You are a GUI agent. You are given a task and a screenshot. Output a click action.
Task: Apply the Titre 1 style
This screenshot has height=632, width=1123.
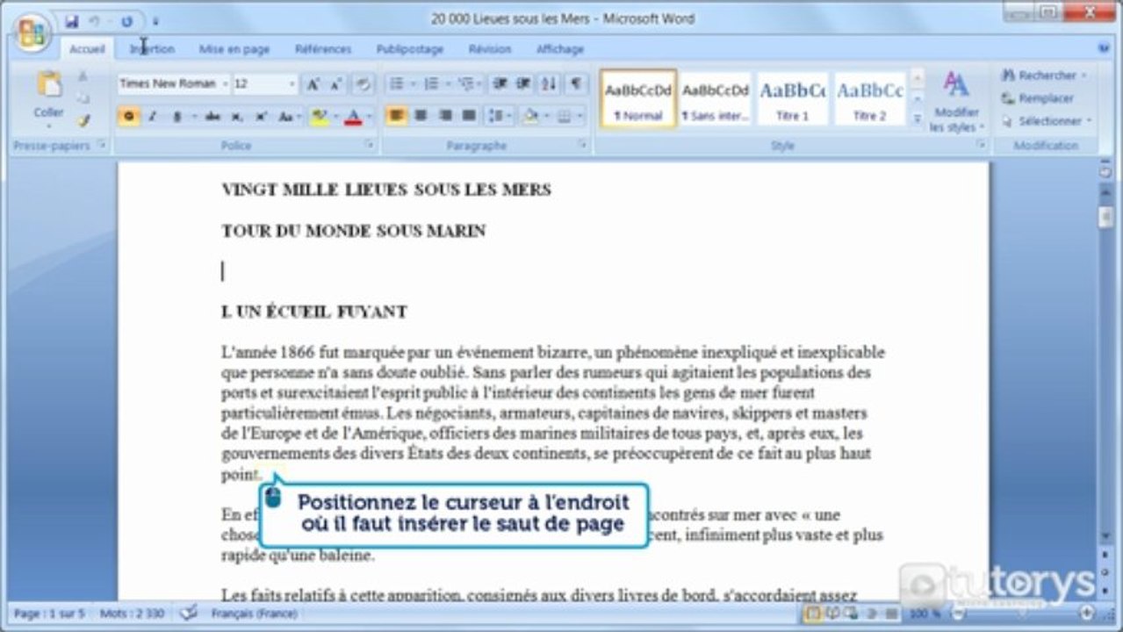point(792,99)
